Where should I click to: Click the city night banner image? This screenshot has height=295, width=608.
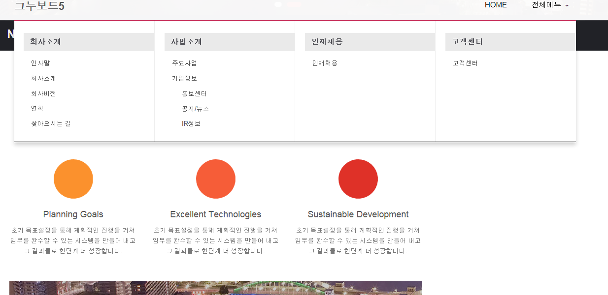(216, 288)
